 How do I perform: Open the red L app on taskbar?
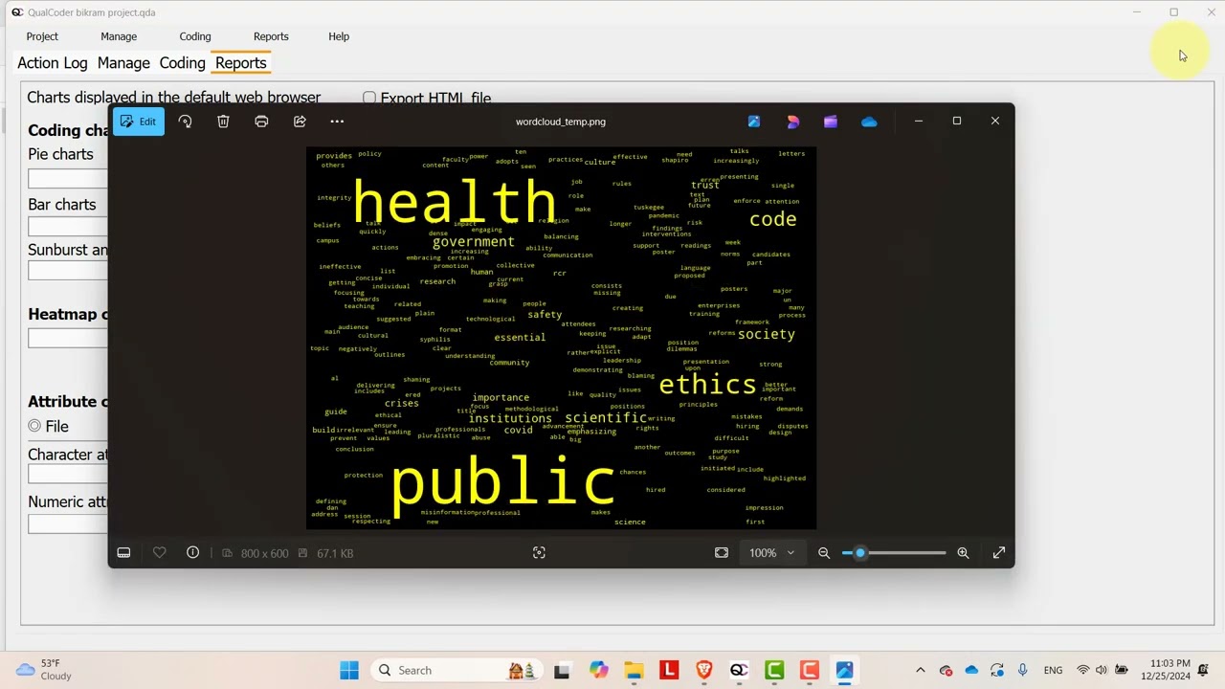click(668, 670)
